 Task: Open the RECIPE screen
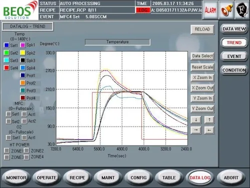point(77,177)
